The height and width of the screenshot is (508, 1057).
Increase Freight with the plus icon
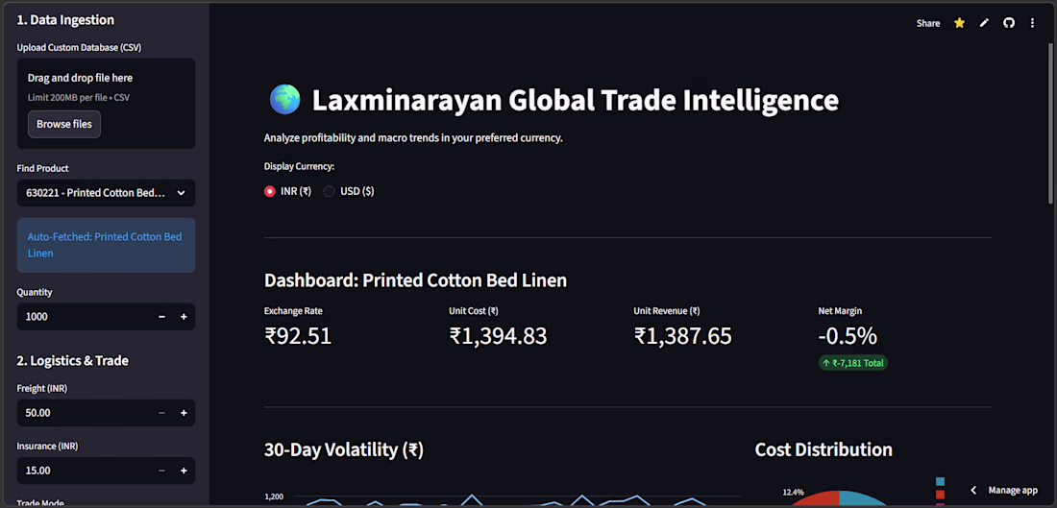(184, 413)
